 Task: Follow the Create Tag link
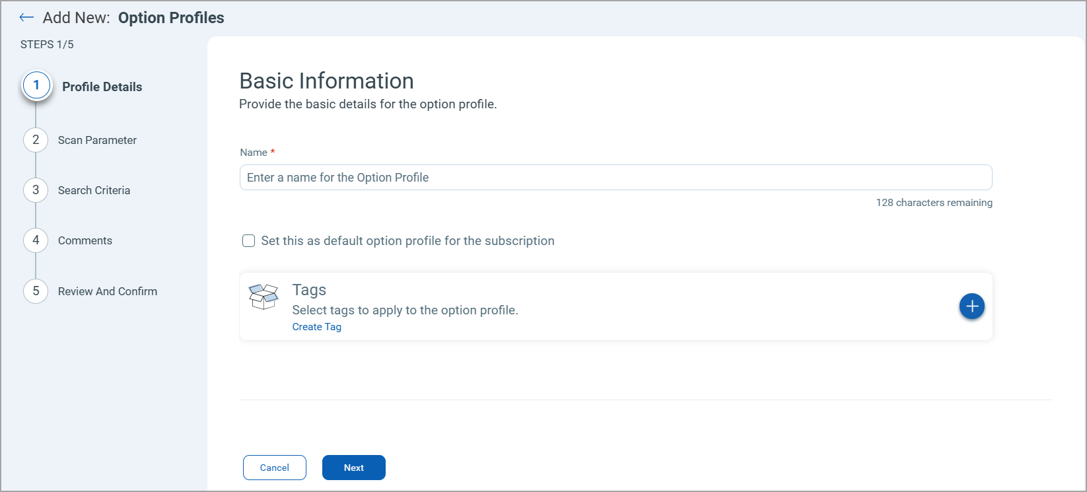click(317, 327)
